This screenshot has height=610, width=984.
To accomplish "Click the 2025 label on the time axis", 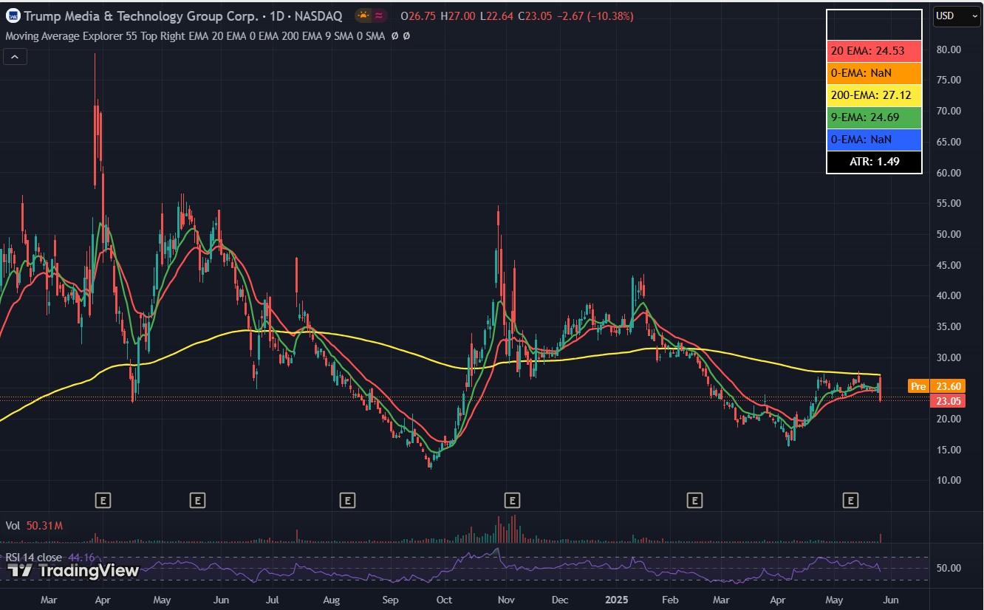I will click(x=615, y=600).
